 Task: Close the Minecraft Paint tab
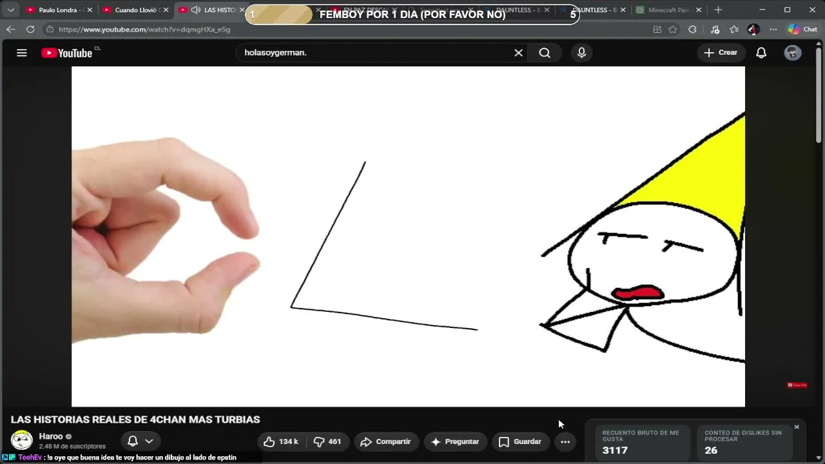pos(699,10)
